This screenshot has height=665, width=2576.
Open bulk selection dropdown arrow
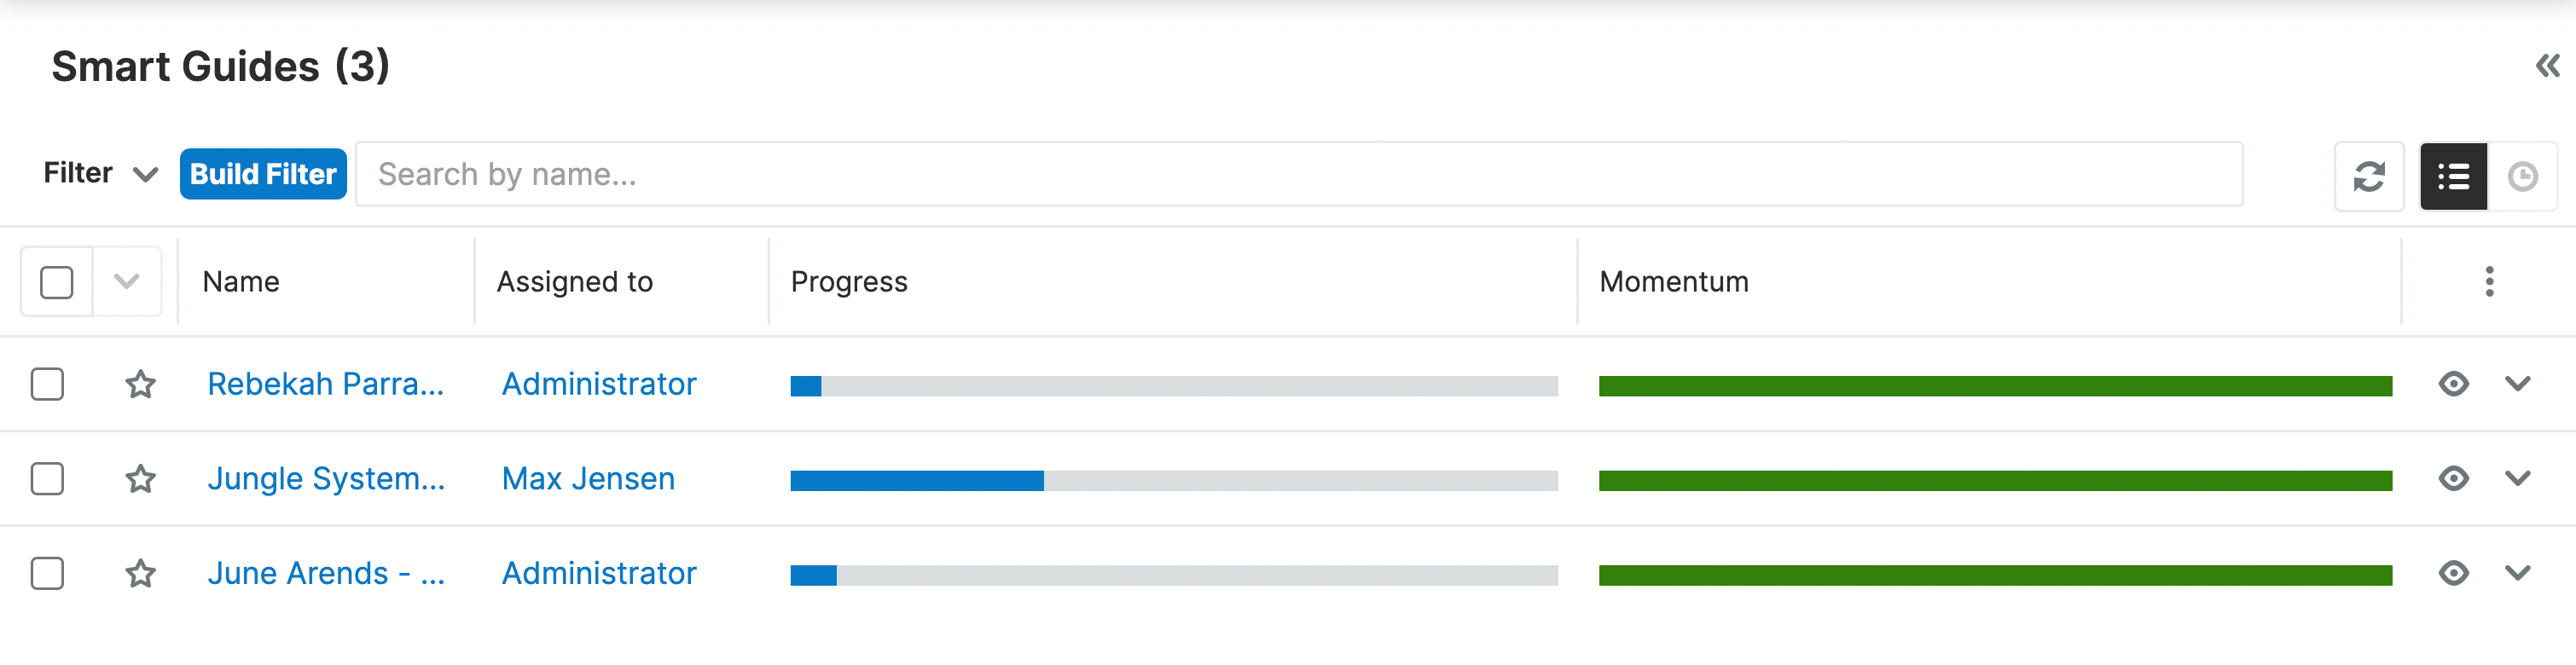point(127,281)
